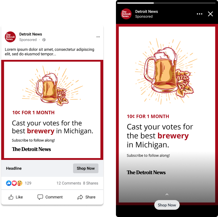Click the heart reaction emoji
Screen dimensions: 218x217
pyautogui.click(x=14, y=183)
